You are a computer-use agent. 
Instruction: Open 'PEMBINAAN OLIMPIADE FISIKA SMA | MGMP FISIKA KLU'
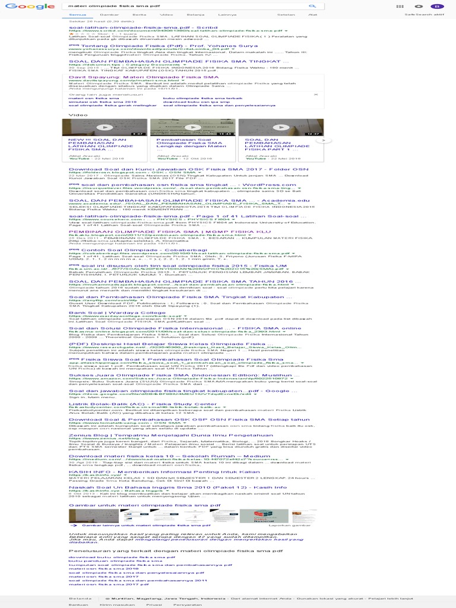point(170,232)
